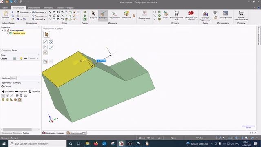This screenshot has width=261, height=147.
Task: Open the Task View taskbar button
Action: click(x=79, y=143)
